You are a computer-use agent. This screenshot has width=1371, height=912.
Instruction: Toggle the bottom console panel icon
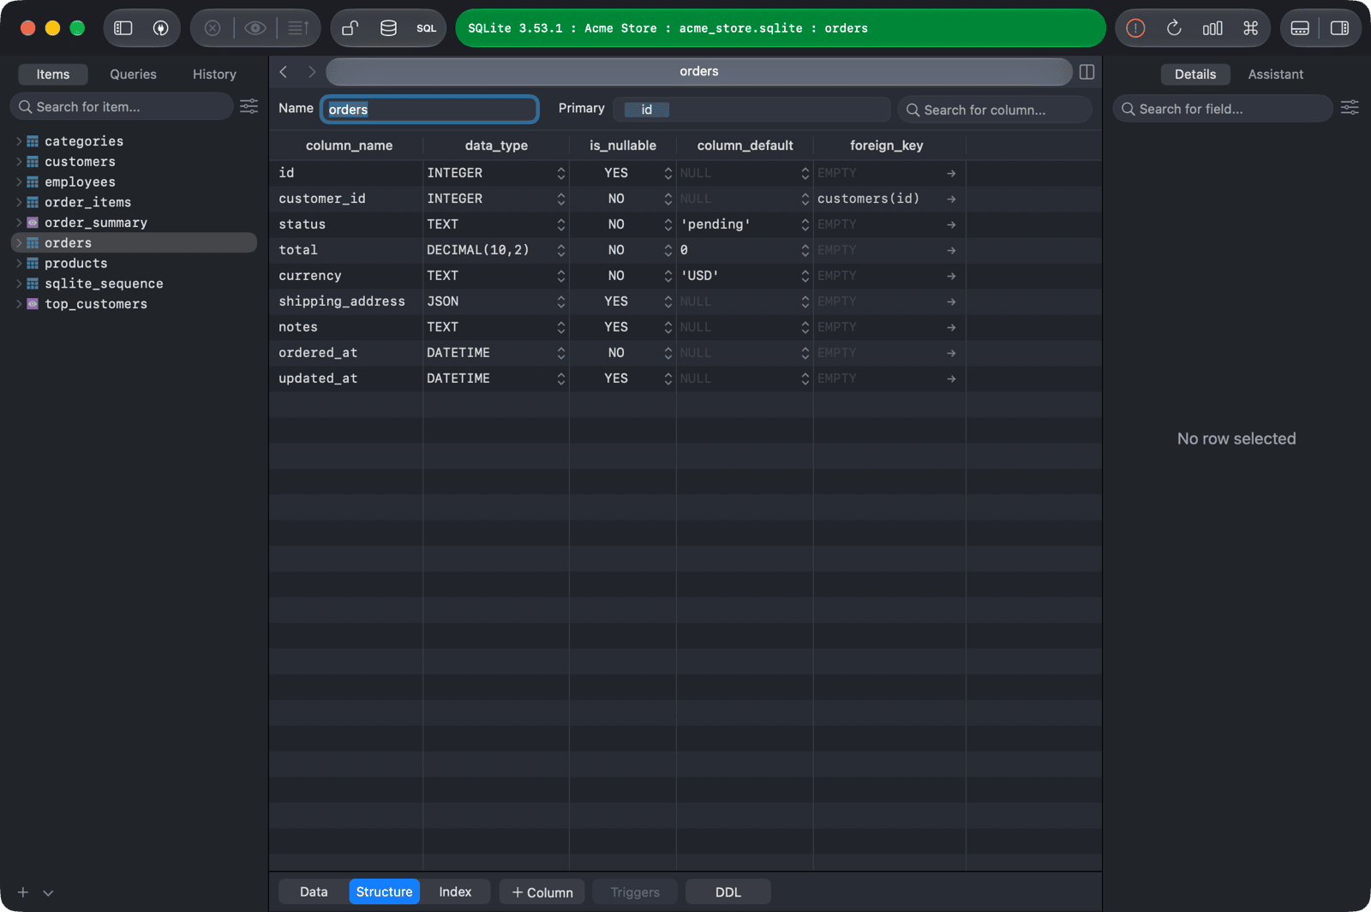click(1300, 28)
